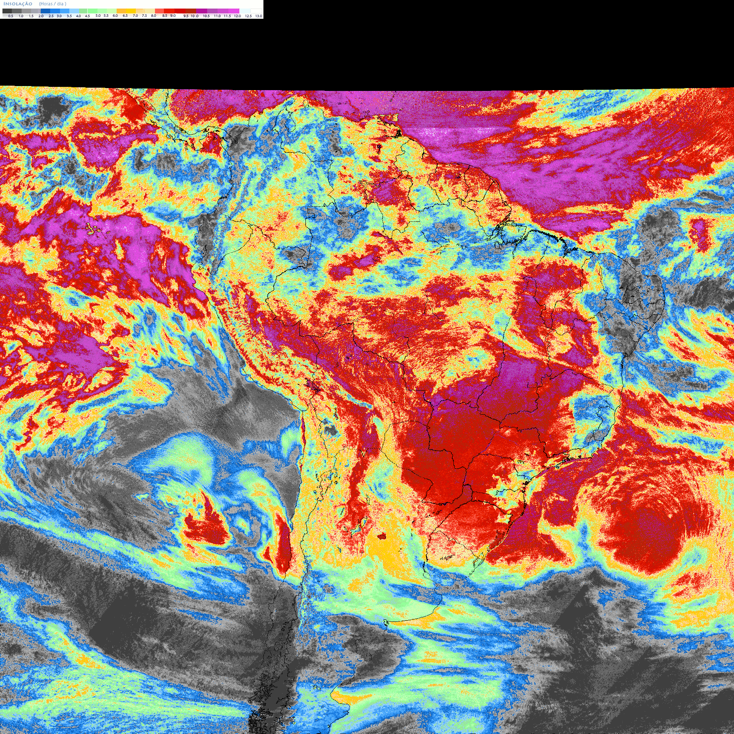
Task: Click the '(Horas / dia)' unit label
Action: pos(53,4)
